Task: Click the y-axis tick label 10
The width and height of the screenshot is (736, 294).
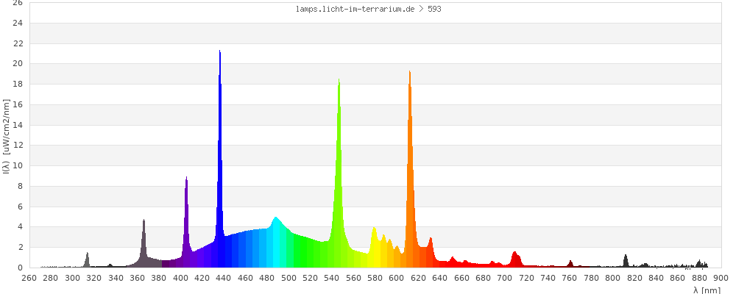Action: click(18, 166)
